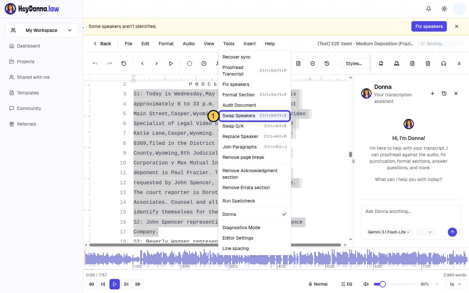Select Swap Speakers menu entry
Screen dimensions: 469x293
click(254, 116)
